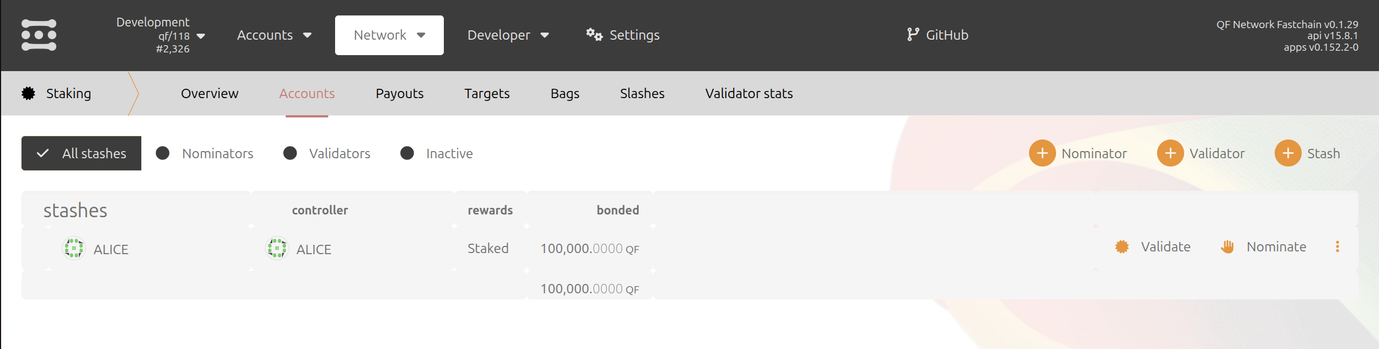Select the All stashes filter

point(81,153)
